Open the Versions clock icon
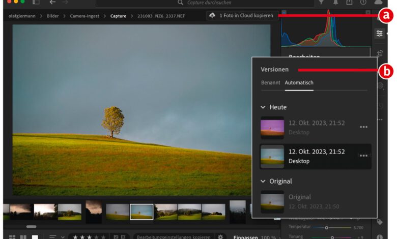Screen dimensions: 397x239 pyautogui.click(x=381, y=105)
